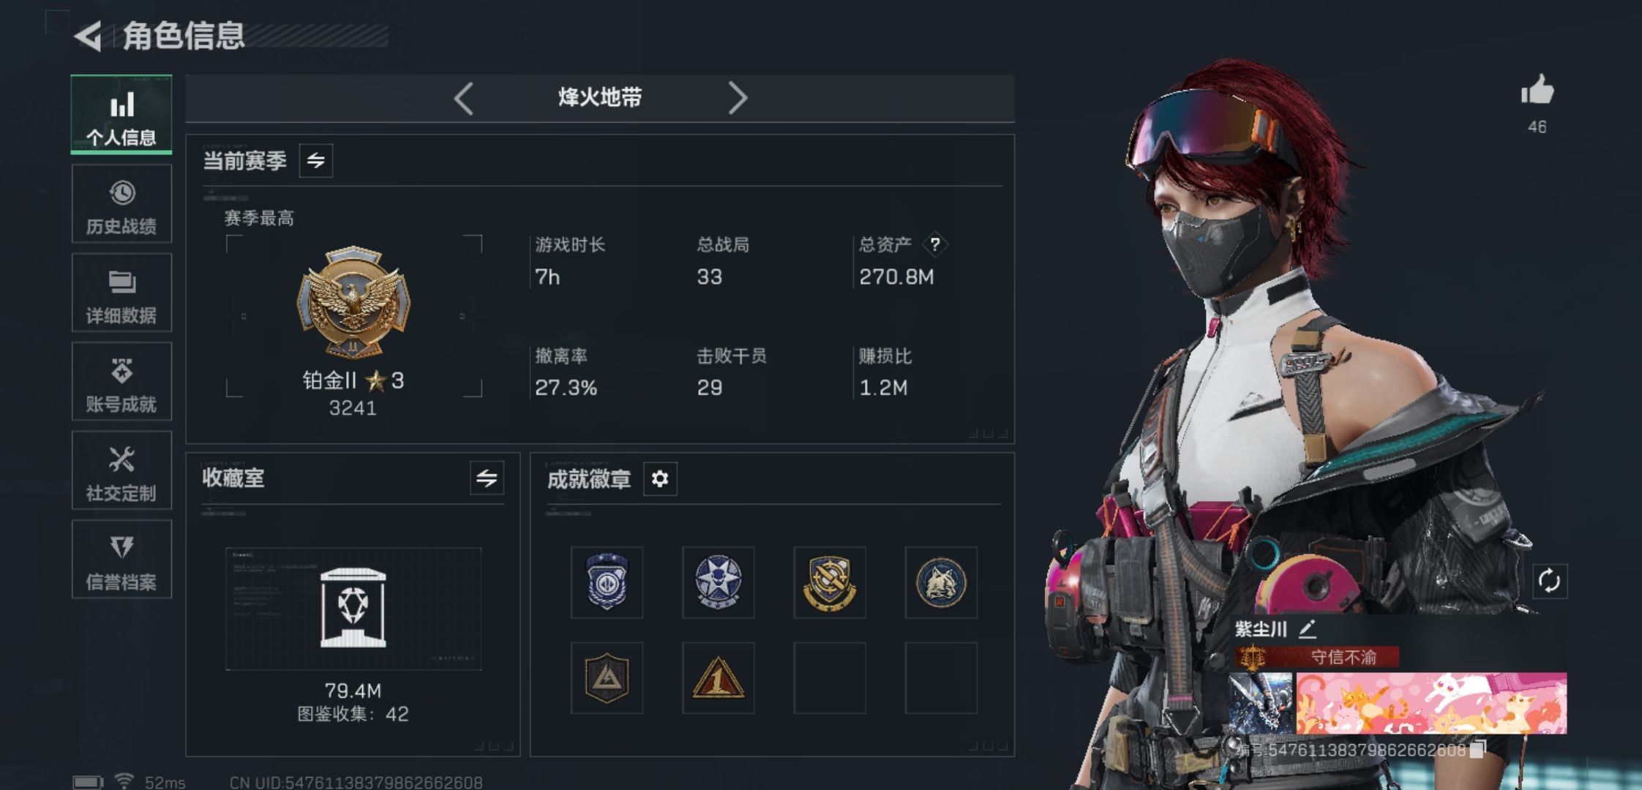Switch to previous mode with left chevron
This screenshot has height=790, width=1642.
[464, 98]
